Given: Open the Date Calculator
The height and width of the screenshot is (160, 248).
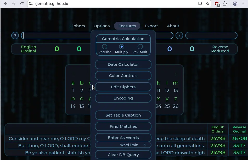Looking at the screenshot, I should pyautogui.click(x=123, y=64).
